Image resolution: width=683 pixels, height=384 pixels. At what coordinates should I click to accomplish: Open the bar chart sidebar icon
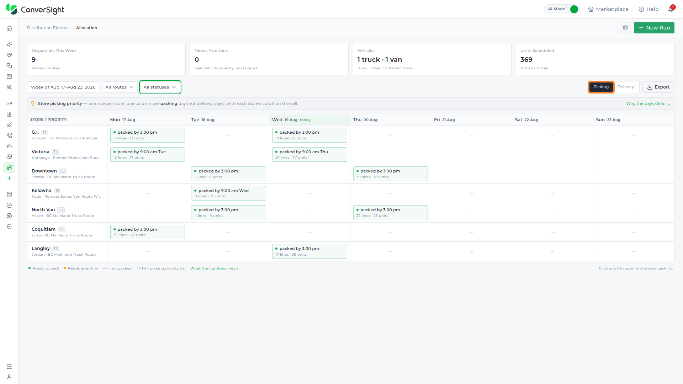coord(9,114)
